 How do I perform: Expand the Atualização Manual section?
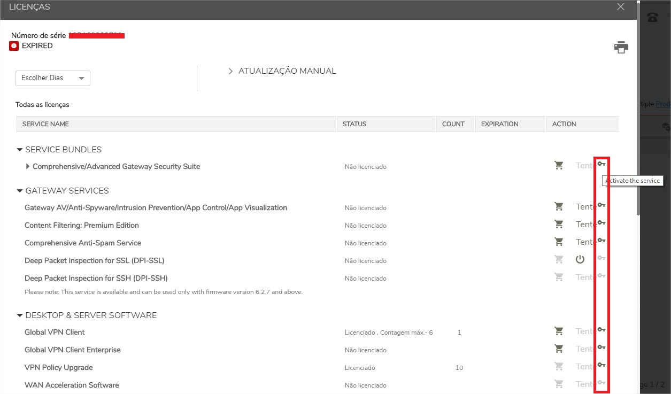(x=282, y=71)
